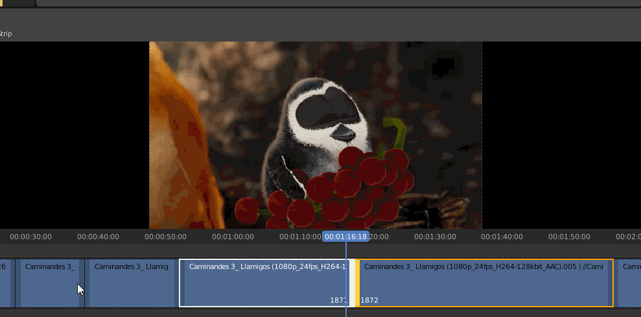The width and height of the screenshot is (641, 317).
Task: Click the 00:01:00:00 mark on the timeline ruler
Action: 233,237
